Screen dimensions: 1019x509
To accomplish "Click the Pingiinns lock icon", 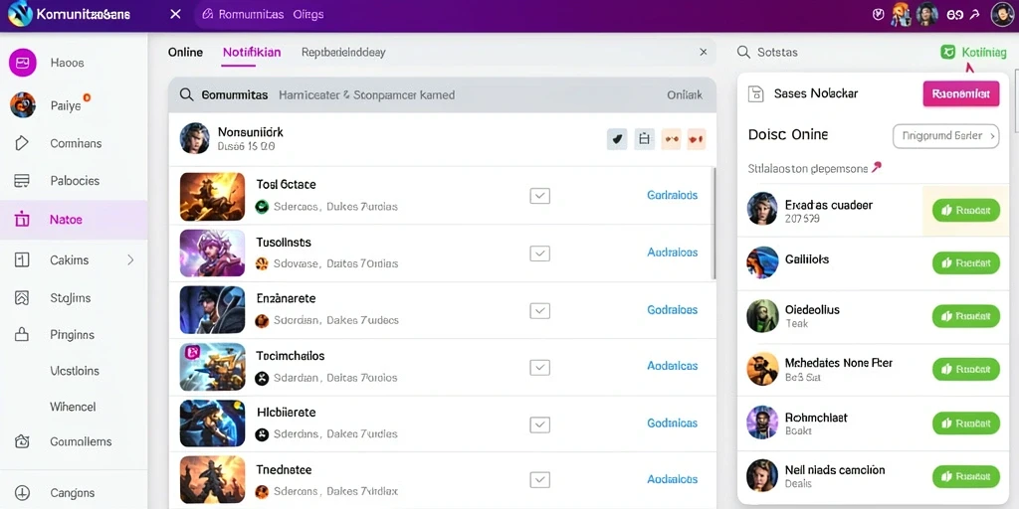I will (22, 335).
